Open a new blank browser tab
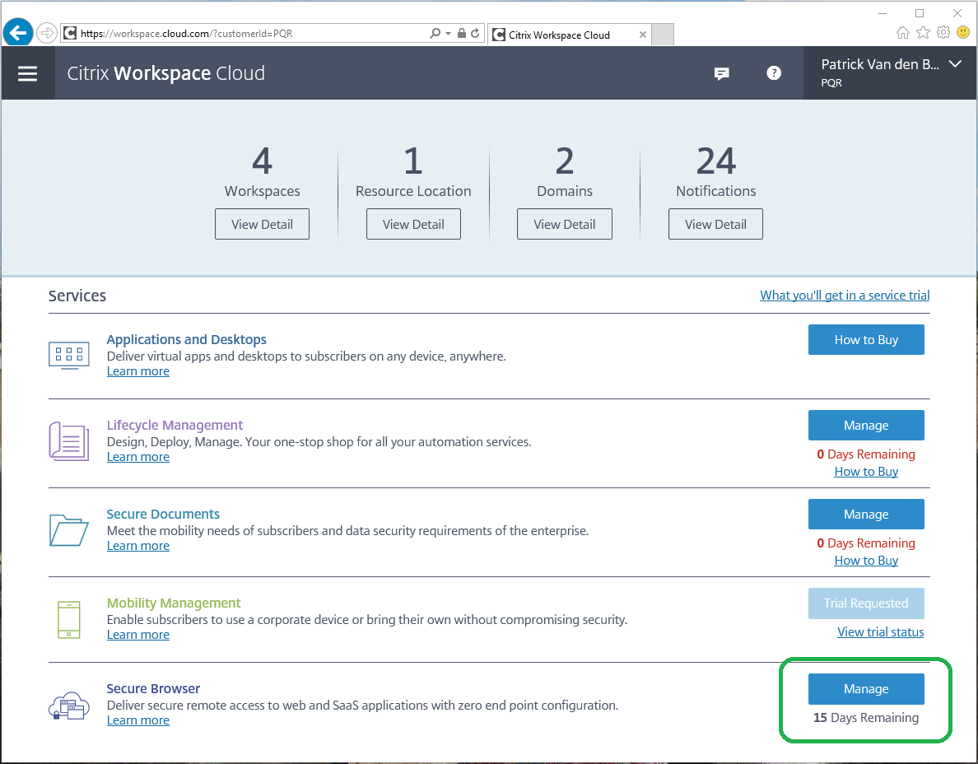The image size is (978, 764). [x=663, y=35]
